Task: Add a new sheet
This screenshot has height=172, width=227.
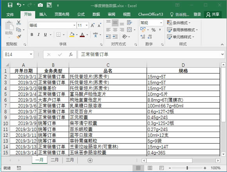Action: [90, 160]
